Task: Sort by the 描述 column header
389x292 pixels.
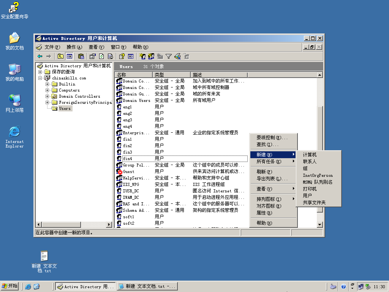Action: [219, 75]
